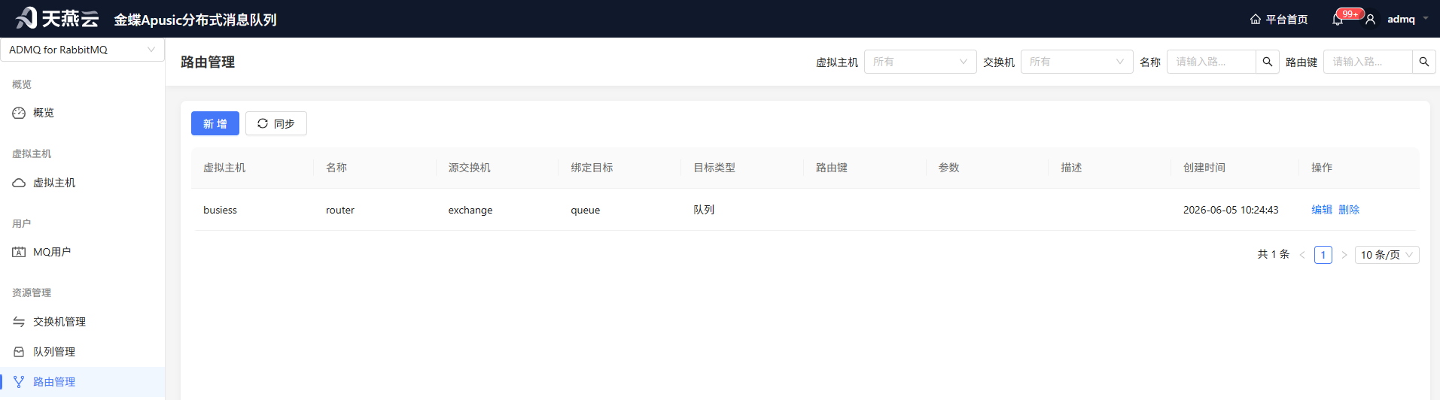Click the 虚拟主机 column header
The height and width of the screenshot is (400, 1440).
[x=224, y=168]
